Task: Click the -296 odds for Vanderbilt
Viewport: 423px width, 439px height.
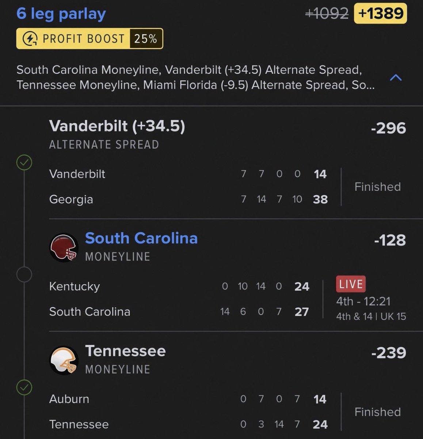Action: [388, 128]
